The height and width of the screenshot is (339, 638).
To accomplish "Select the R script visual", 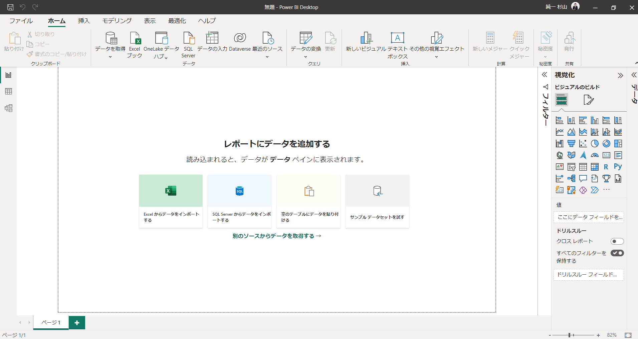I will click(606, 167).
